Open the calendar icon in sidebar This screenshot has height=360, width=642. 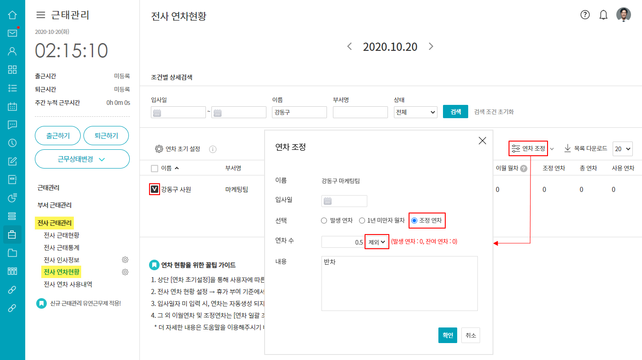[12, 106]
